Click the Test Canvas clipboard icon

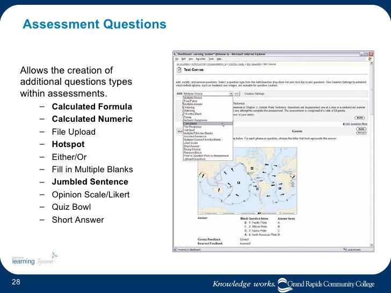tap(179, 70)
